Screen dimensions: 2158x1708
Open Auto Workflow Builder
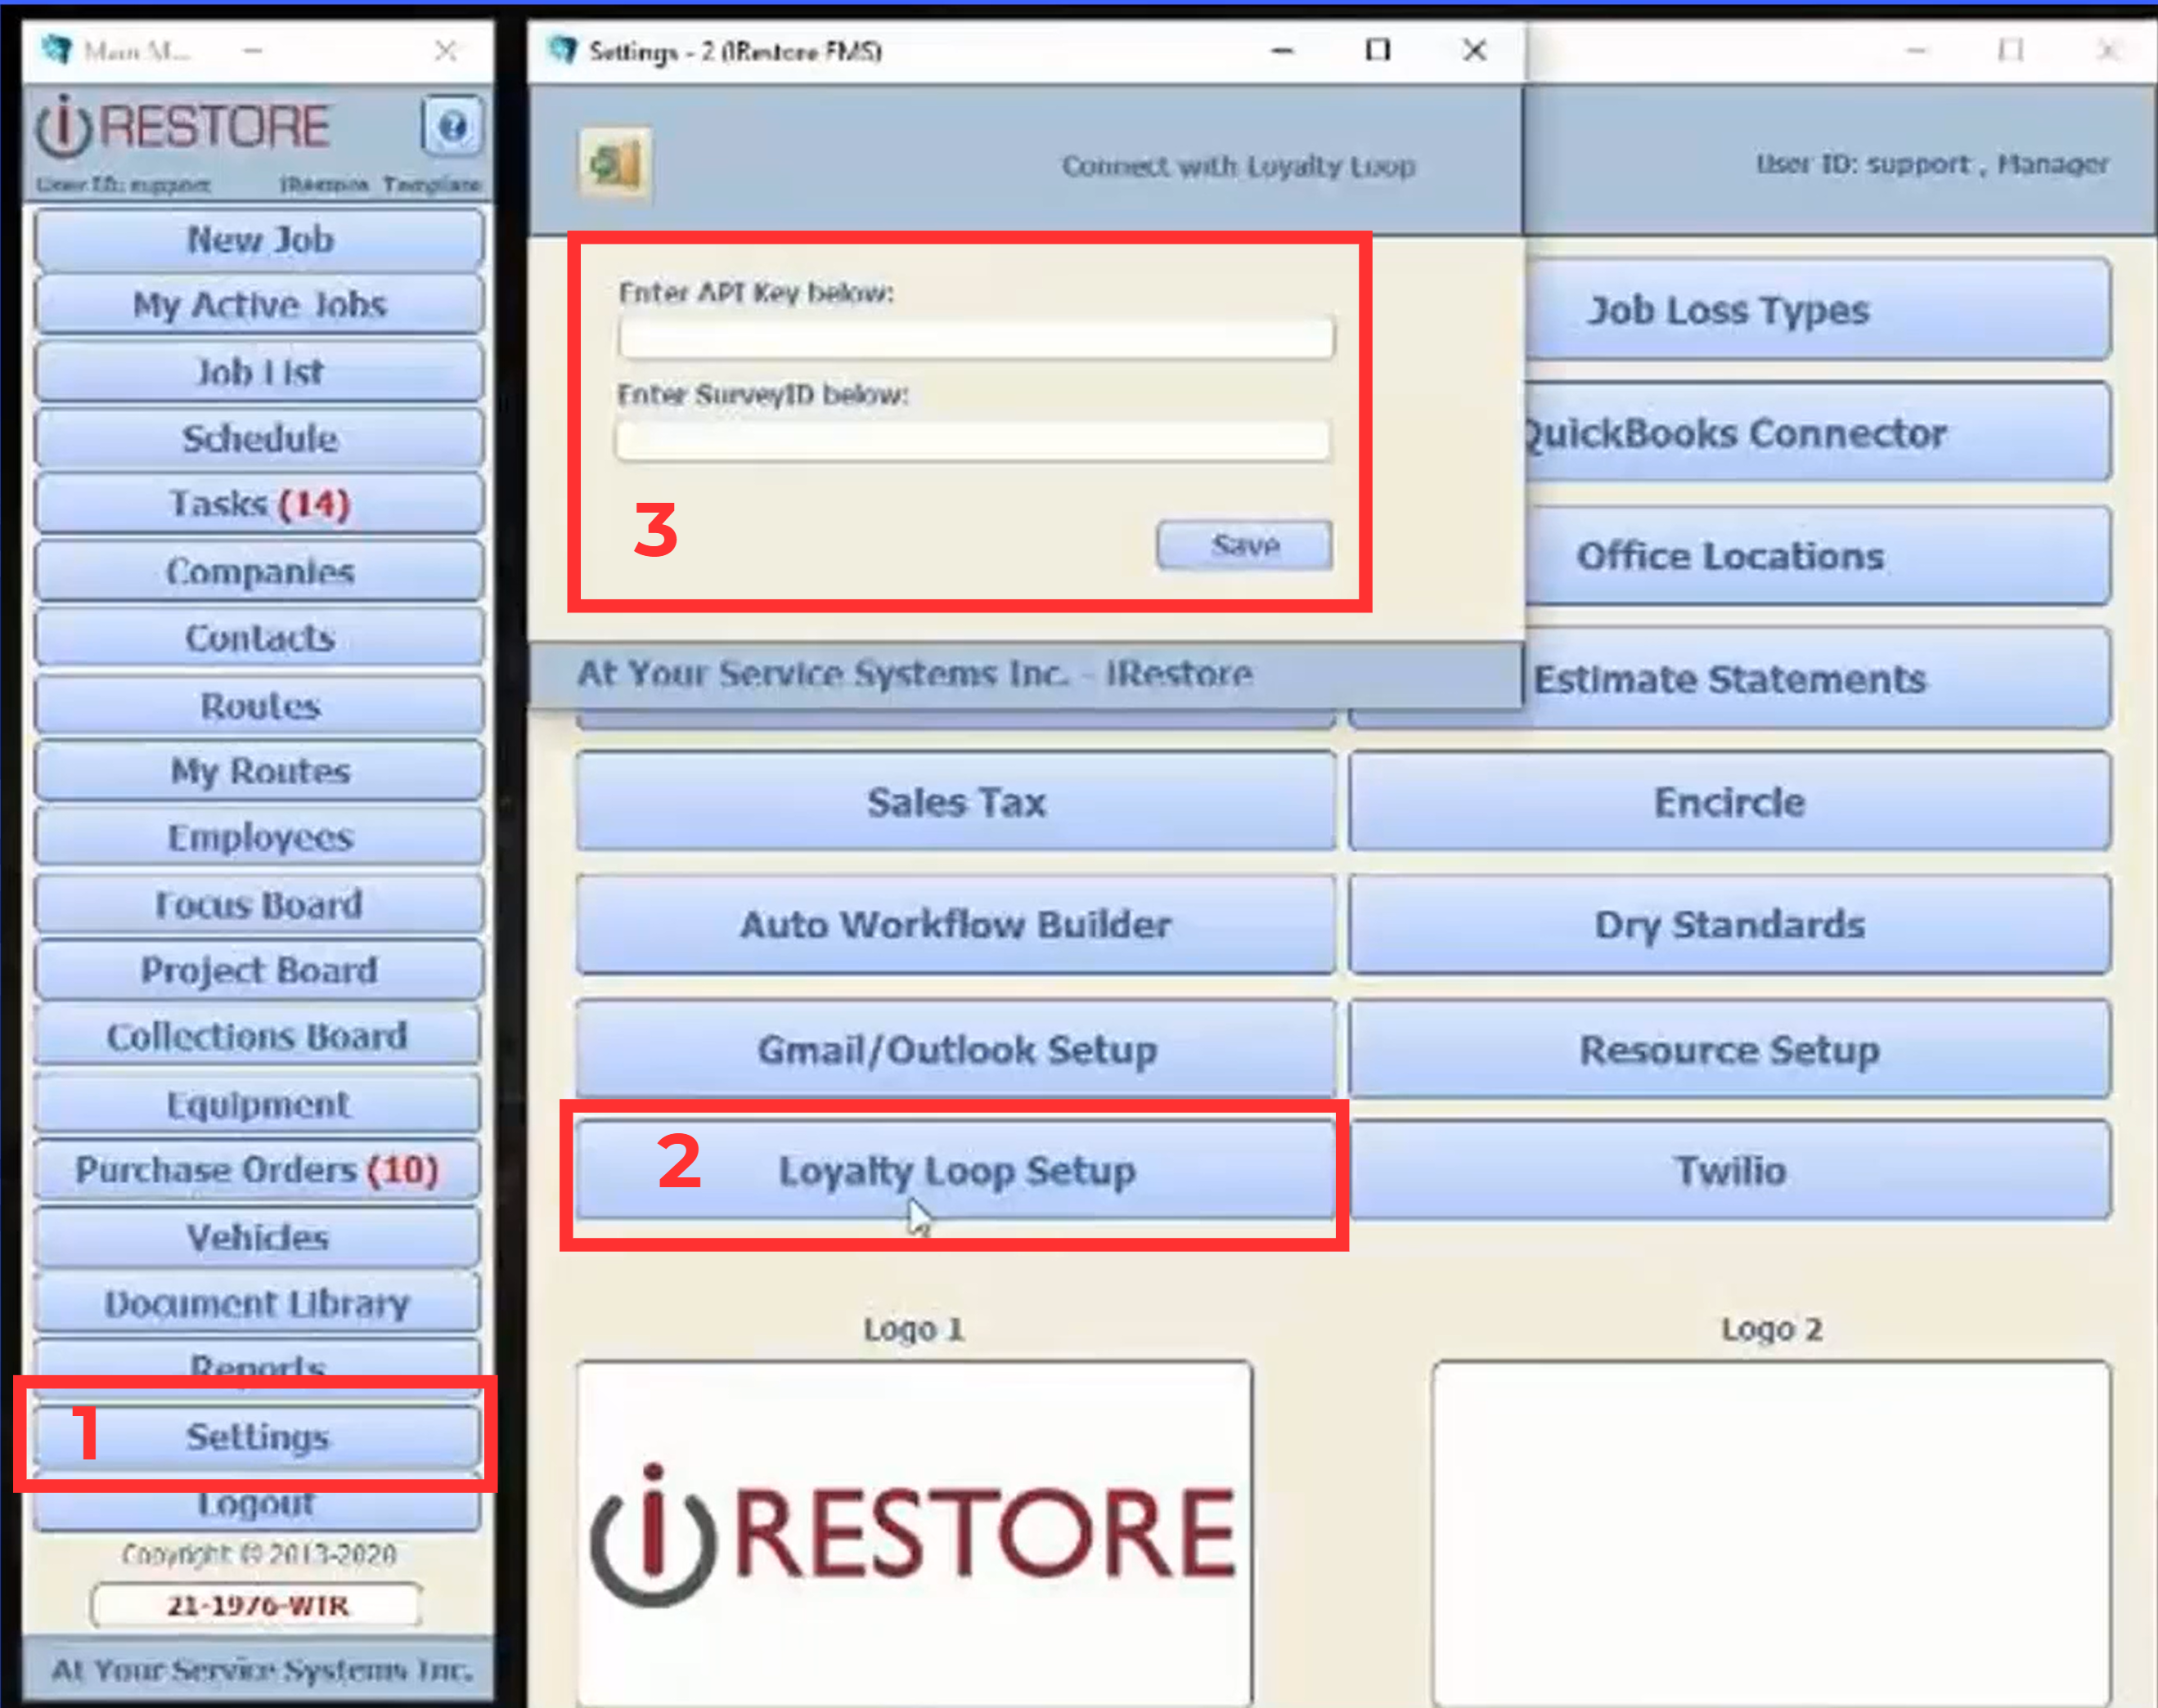pos(955,925)
